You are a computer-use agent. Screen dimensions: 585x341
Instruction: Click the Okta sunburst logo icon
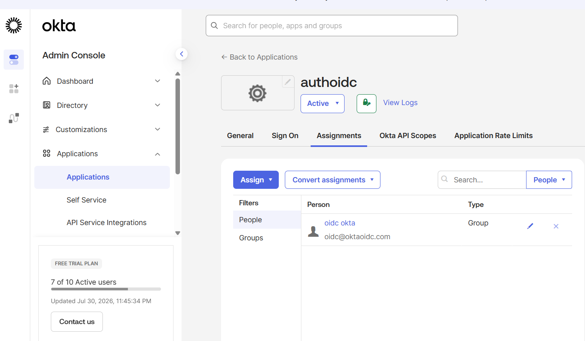(x=14, y=25)
